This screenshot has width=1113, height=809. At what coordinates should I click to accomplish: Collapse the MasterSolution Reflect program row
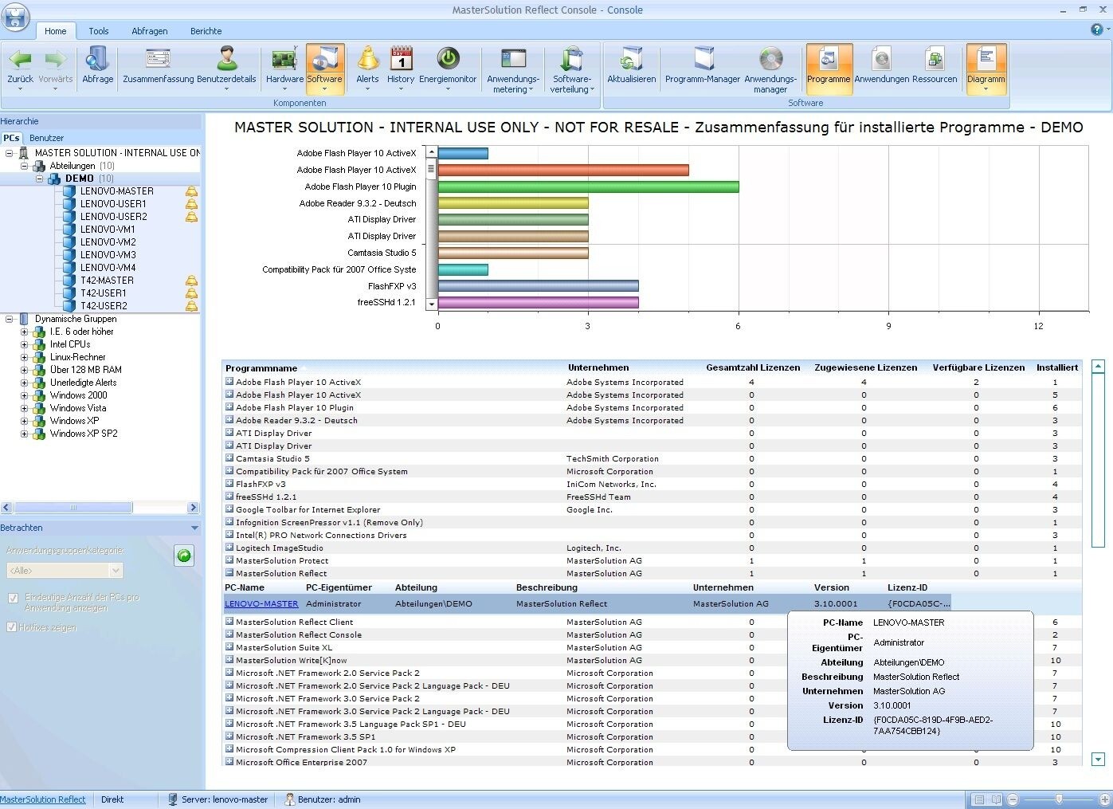coord(229,573)
